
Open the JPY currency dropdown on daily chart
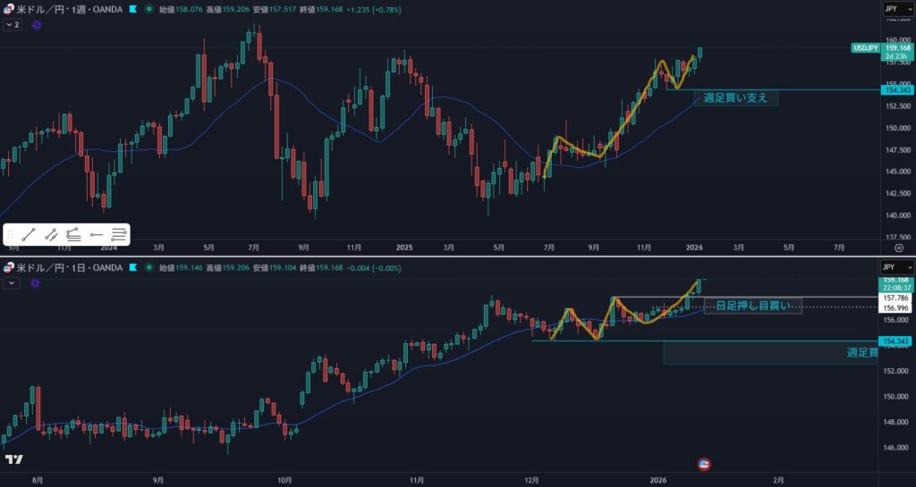click(x=897, y=267)
